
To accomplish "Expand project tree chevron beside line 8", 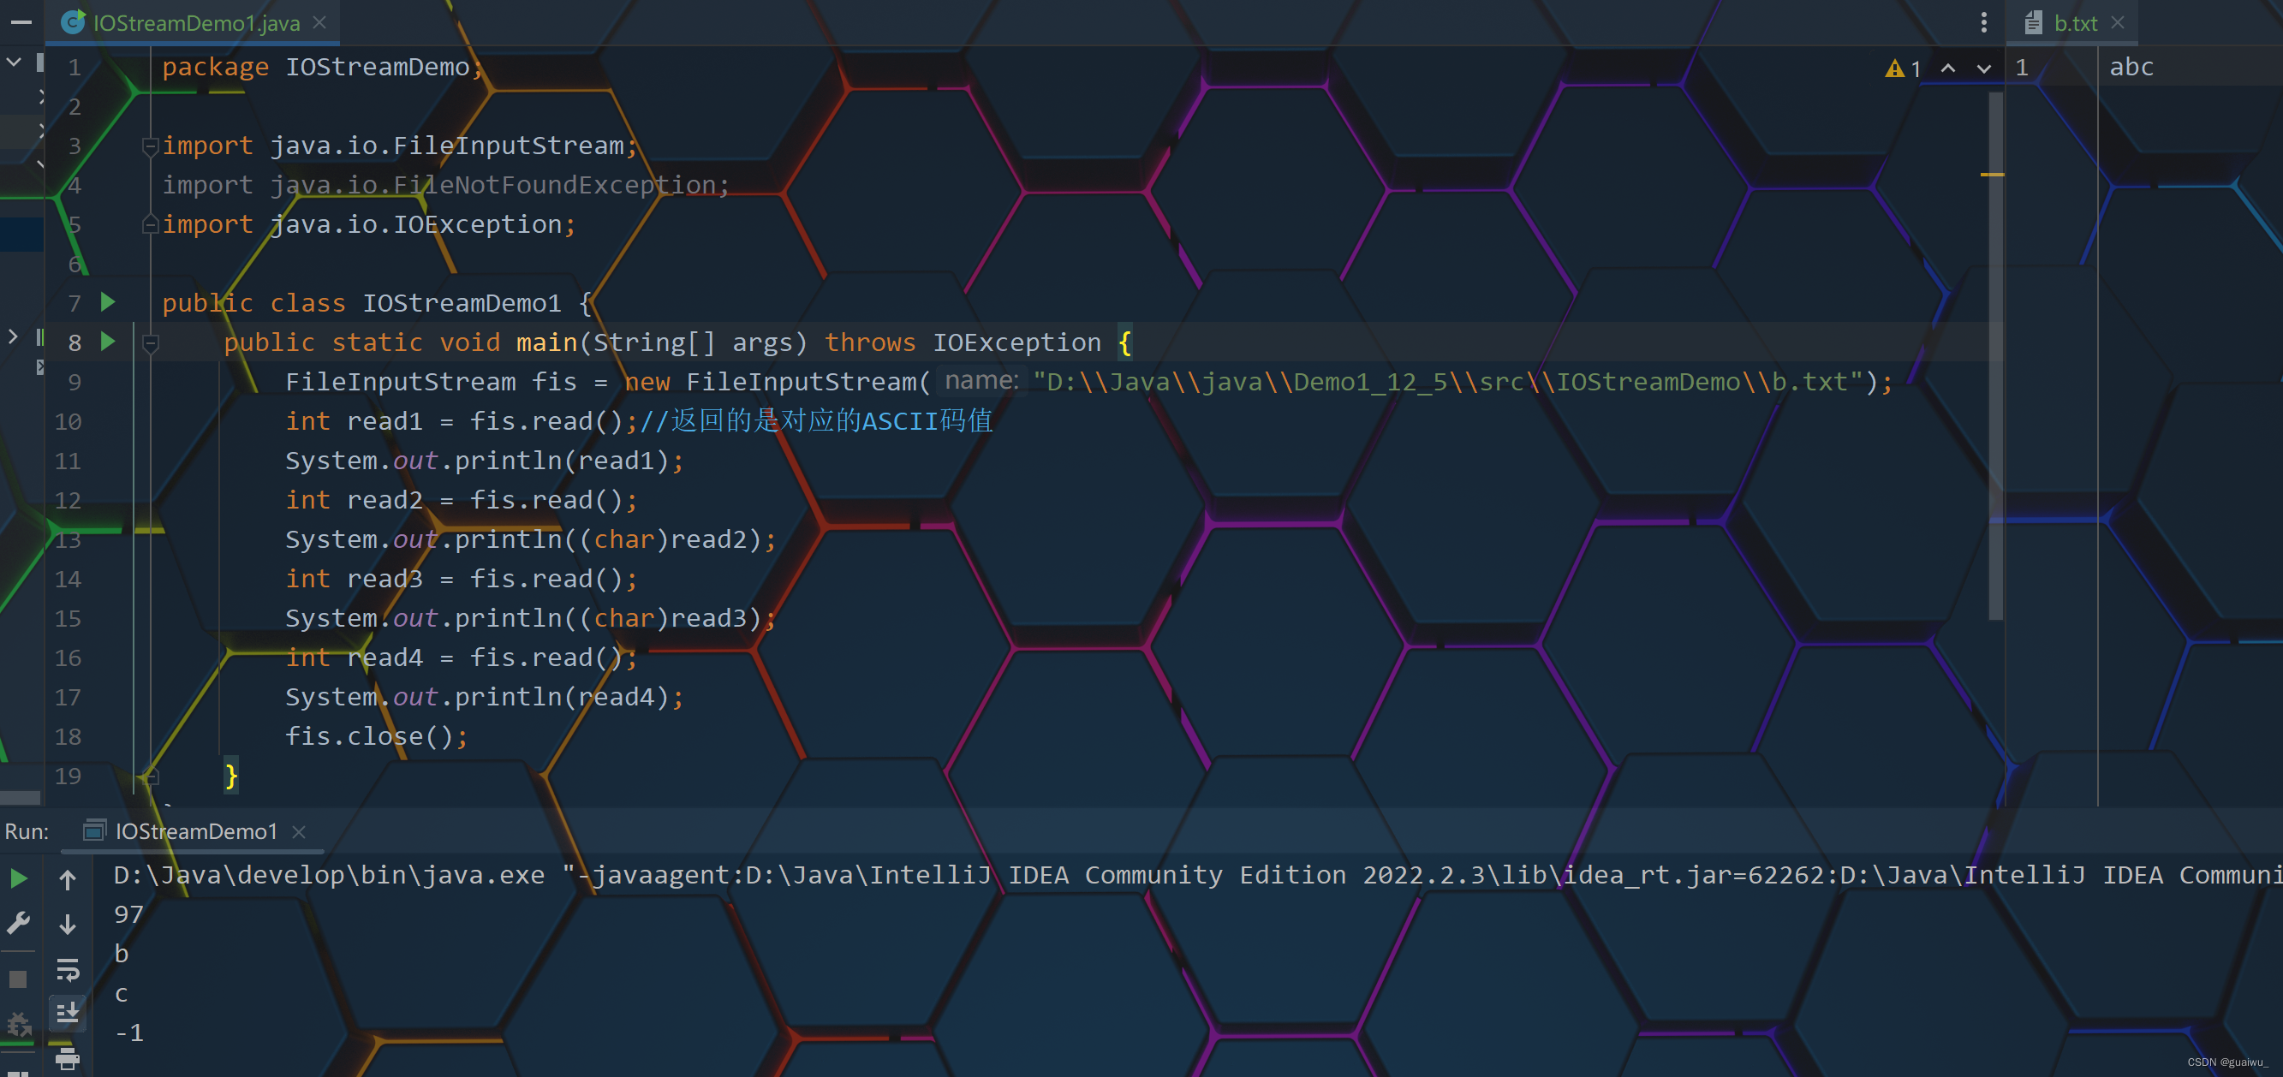I will (12, 336).
